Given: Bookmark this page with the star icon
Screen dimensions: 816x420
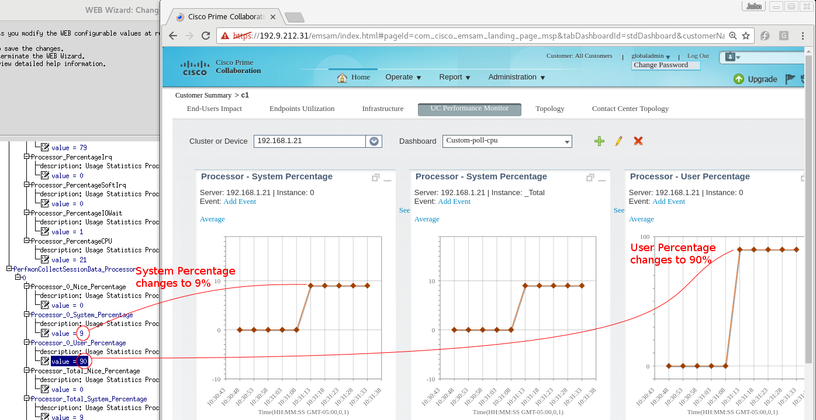Looking at the screenshot, I should click(746, 36).
